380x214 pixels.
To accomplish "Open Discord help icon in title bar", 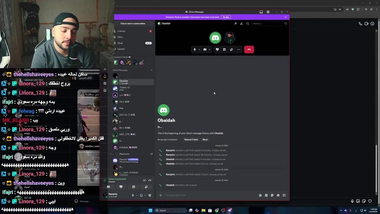I will tap(268, 12).
